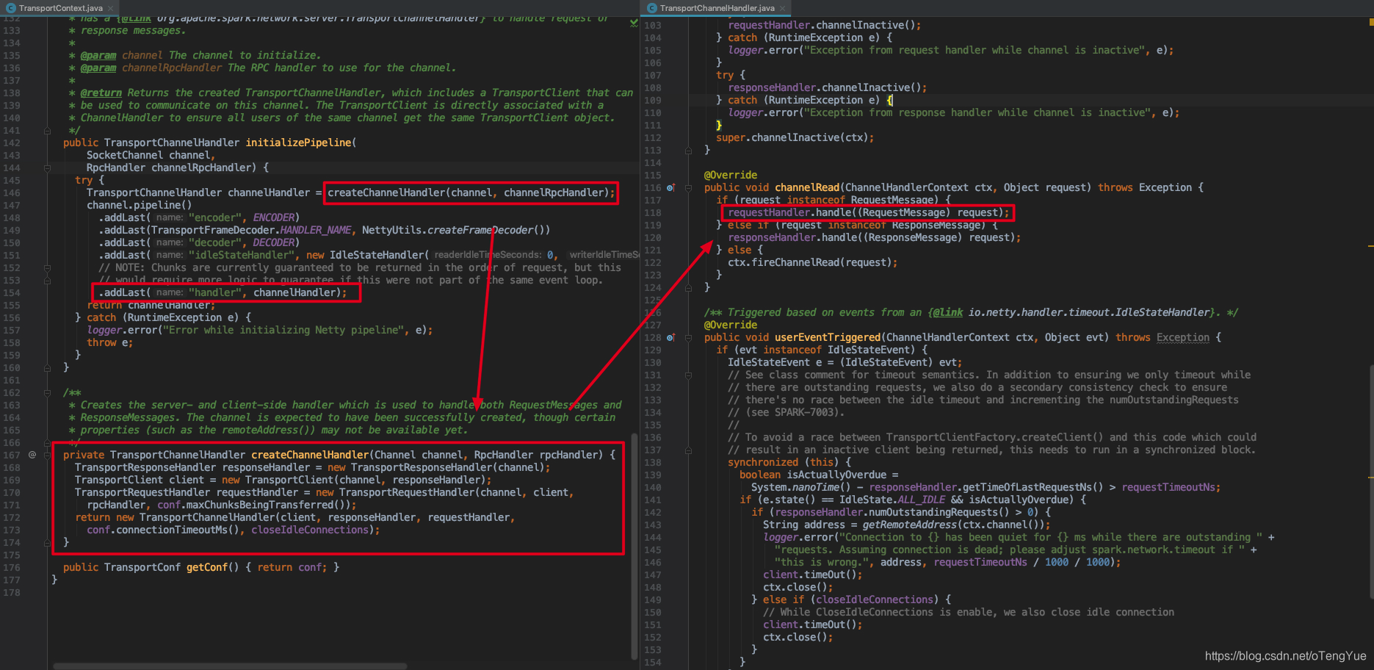Click the createChannelHandler call on the channelHandler line
The width and height of the screenshot is (1374, 670).
[x=471, y=192]
